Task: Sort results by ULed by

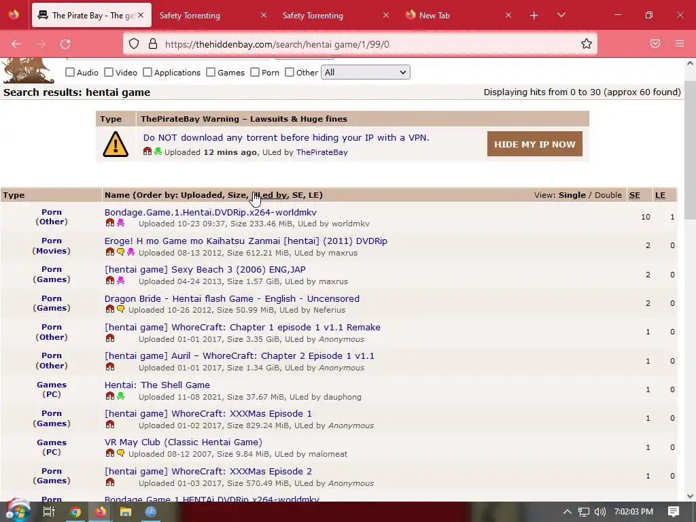Action: point(269,195)
